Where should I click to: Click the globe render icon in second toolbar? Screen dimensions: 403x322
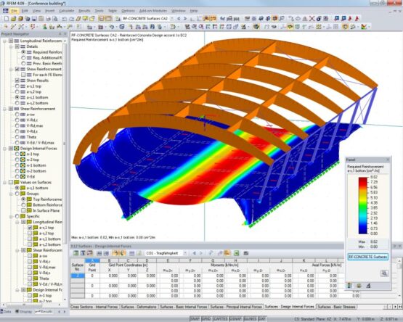tap(256, 26)
